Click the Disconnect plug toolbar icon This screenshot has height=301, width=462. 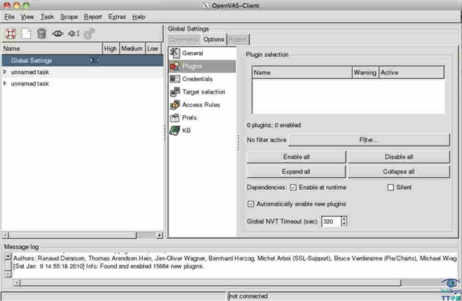point(74,34)
